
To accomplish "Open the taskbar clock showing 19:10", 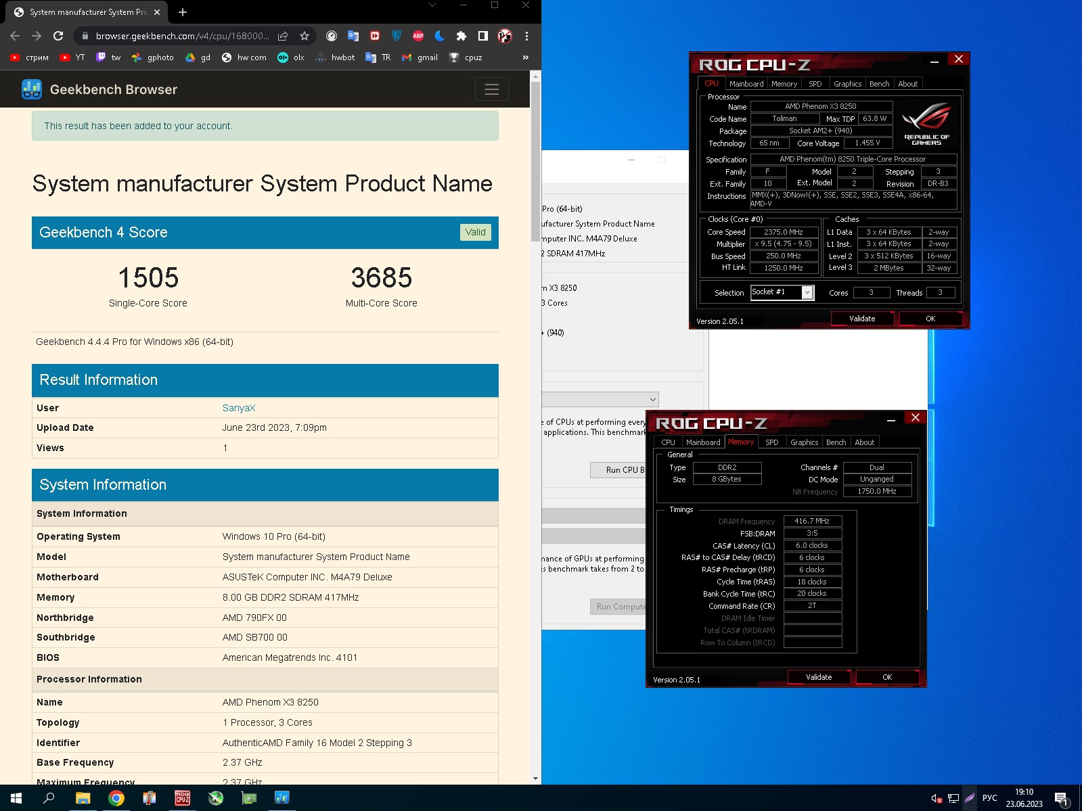I will click(1024, 798).
